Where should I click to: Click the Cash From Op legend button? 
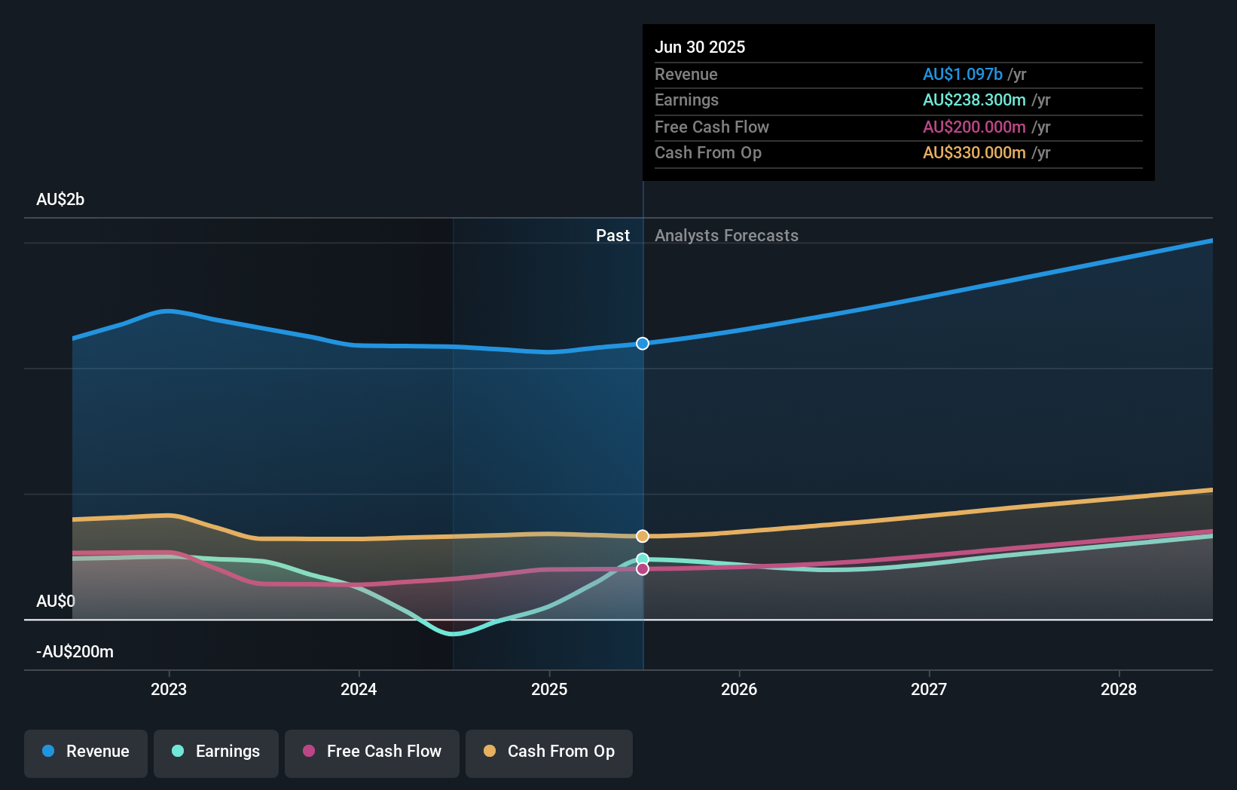pyautogui.click(x=549, y=753)
